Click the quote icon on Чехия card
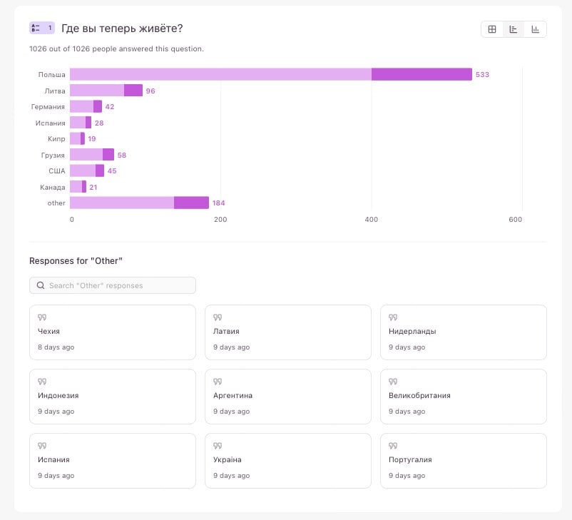Screen dimensions: 572x520 (41, 317)
